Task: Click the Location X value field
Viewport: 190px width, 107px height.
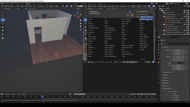Action: pyautogui.click(x=178, y=50)
